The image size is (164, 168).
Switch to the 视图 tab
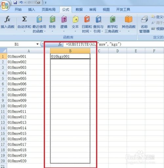coord(106,9)
